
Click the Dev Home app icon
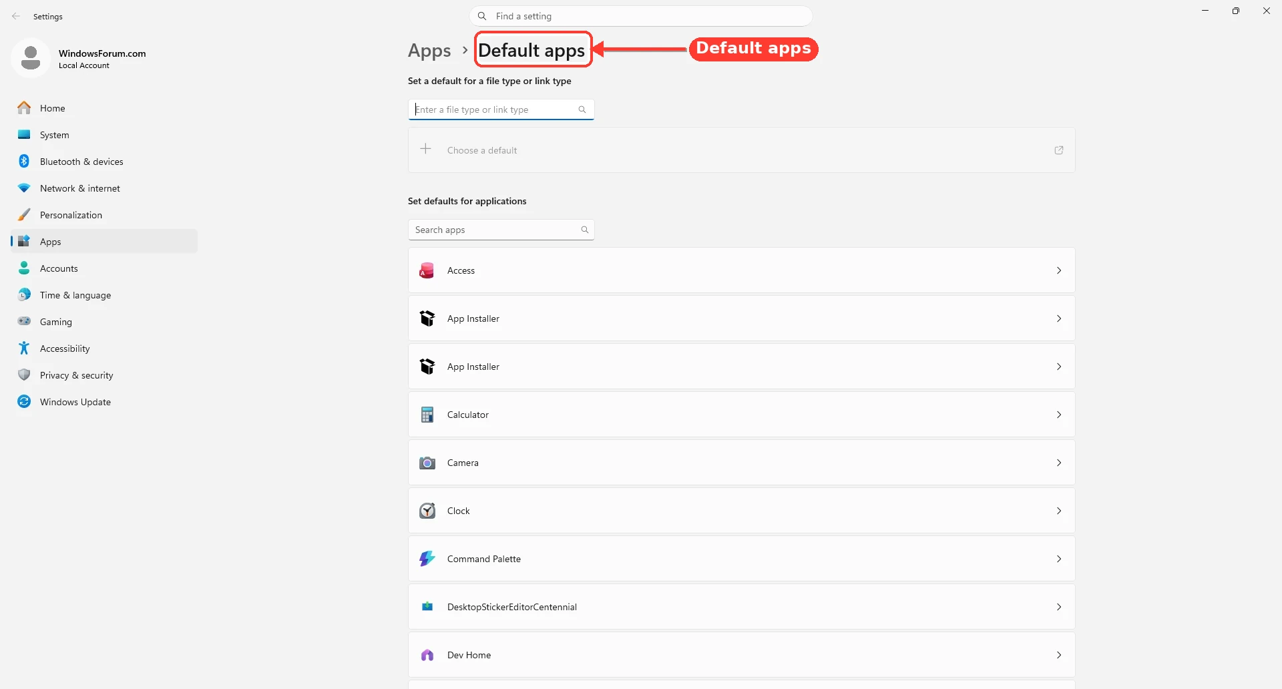pyautogui.click(x=427, y=655)
